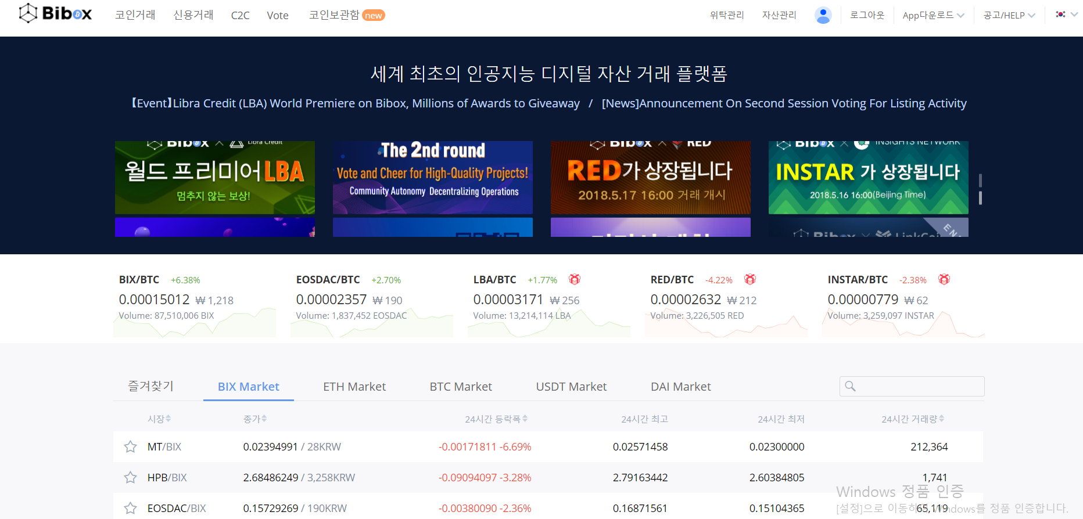Sort by 24시간 거래량 column
This screenshot has height=519, width=1083.
click(x=913, y=419)
